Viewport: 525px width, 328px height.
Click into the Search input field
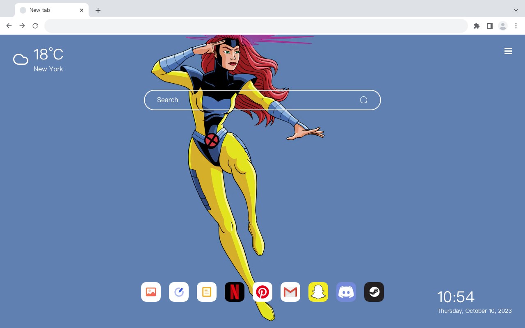pos(262,100)
